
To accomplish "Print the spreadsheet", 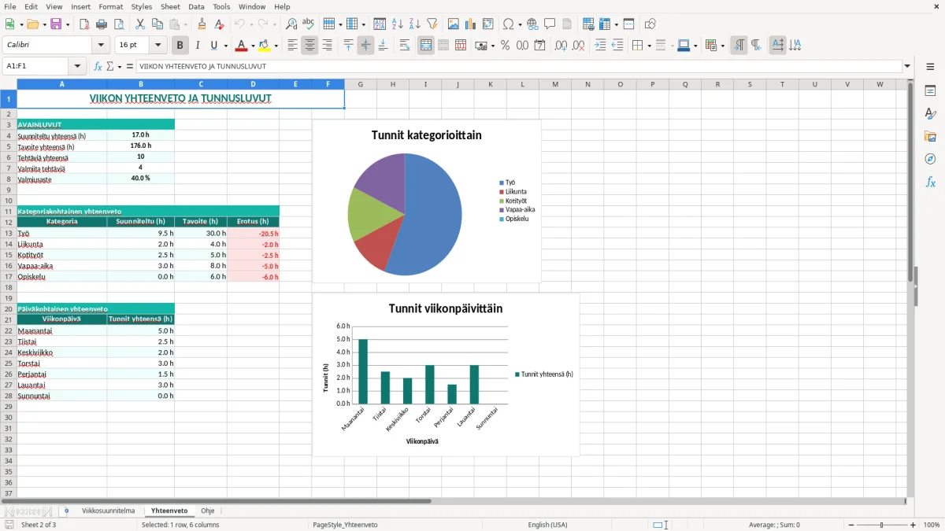I will coord(102,24).
